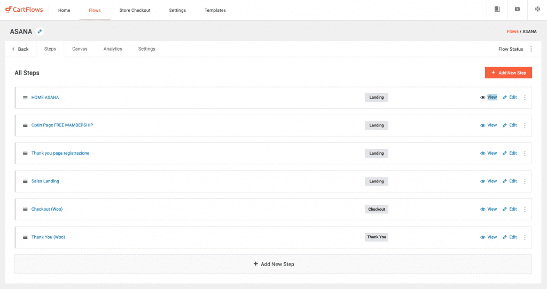Image resolution: width=547 pixels, height=289 pixels.
Task: Click the pencil icon next to ASANA title
Action: click(40, 31)
